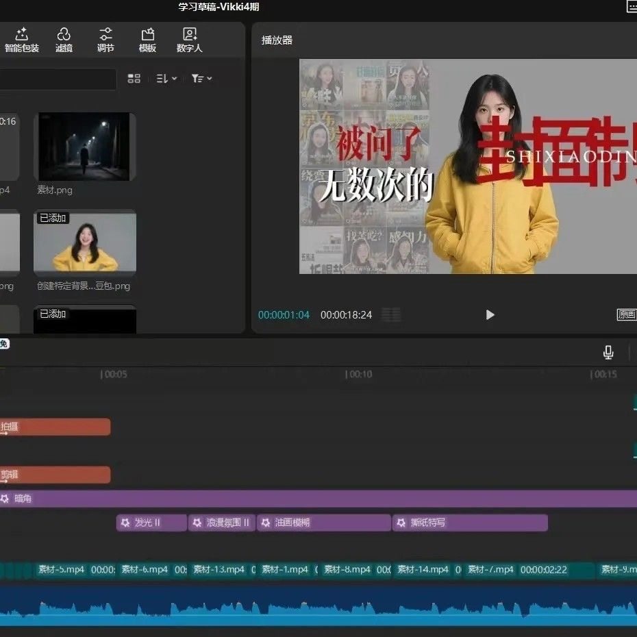Toggle the 已添加 media item in library
This screenshot has width=637, height=637.
point(53,218)
